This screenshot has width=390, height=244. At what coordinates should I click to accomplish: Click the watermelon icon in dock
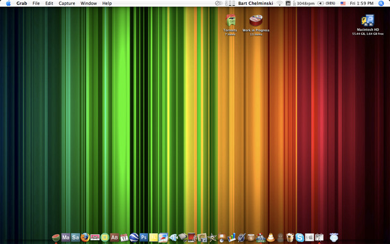(x=55, y=237)
